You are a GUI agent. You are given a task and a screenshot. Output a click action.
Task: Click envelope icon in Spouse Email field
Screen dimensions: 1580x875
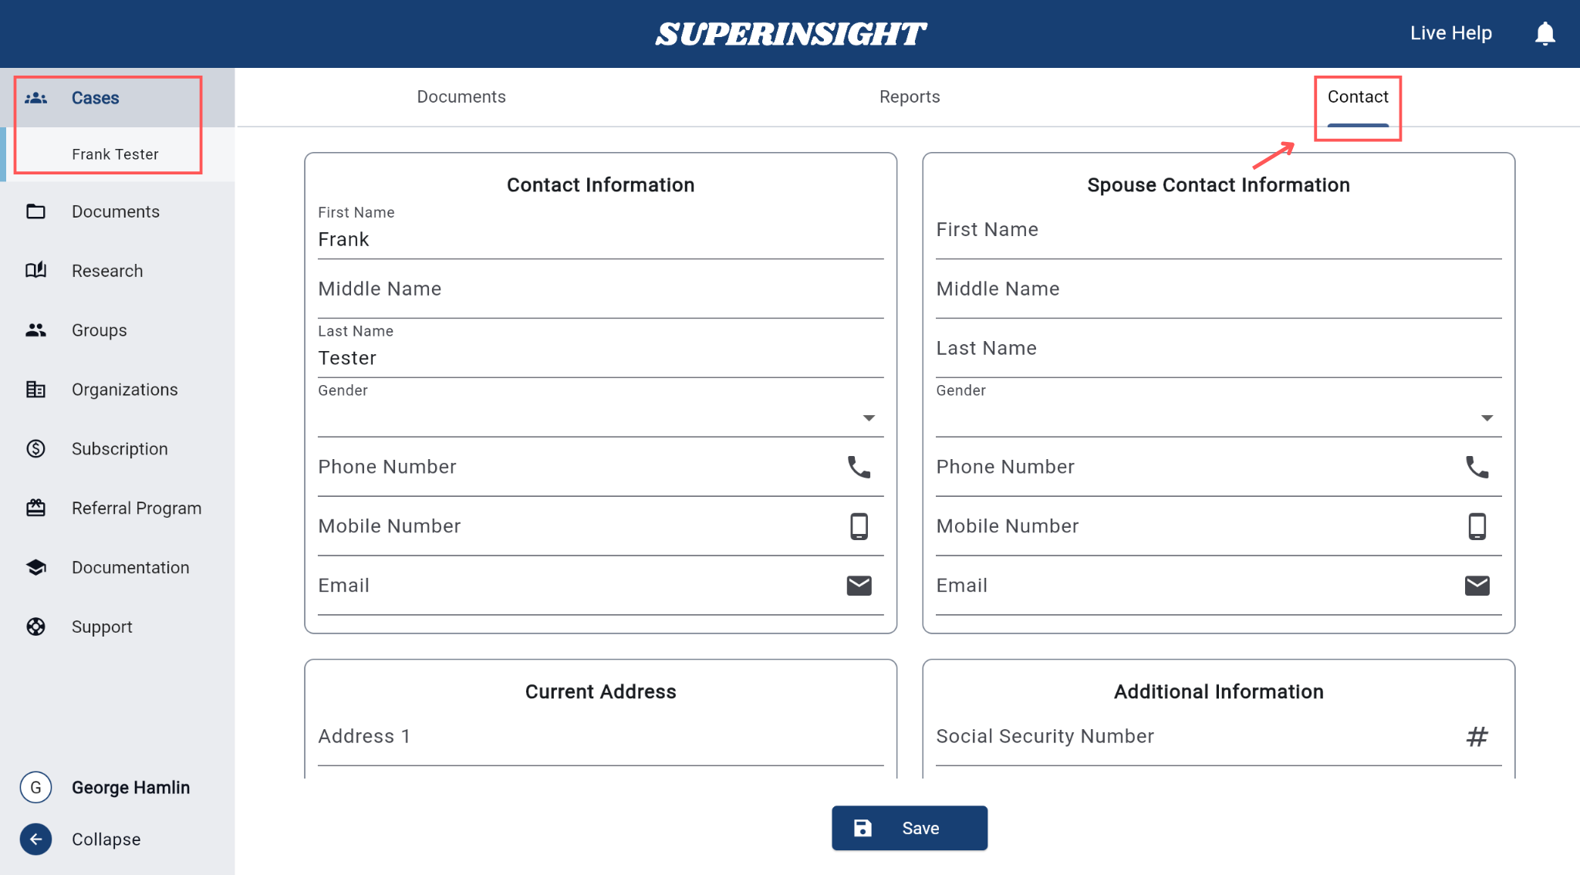[x=1477, y=586]
